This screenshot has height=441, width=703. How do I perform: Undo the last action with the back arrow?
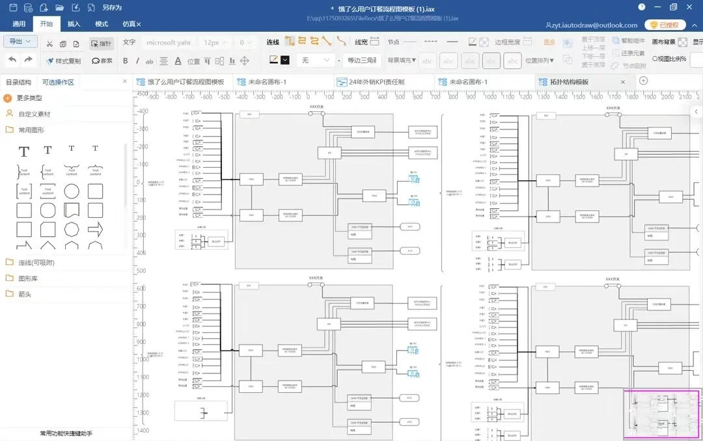(12, 60)
